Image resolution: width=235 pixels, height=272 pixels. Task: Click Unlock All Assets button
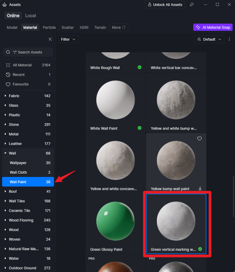(x=165, y=4)
